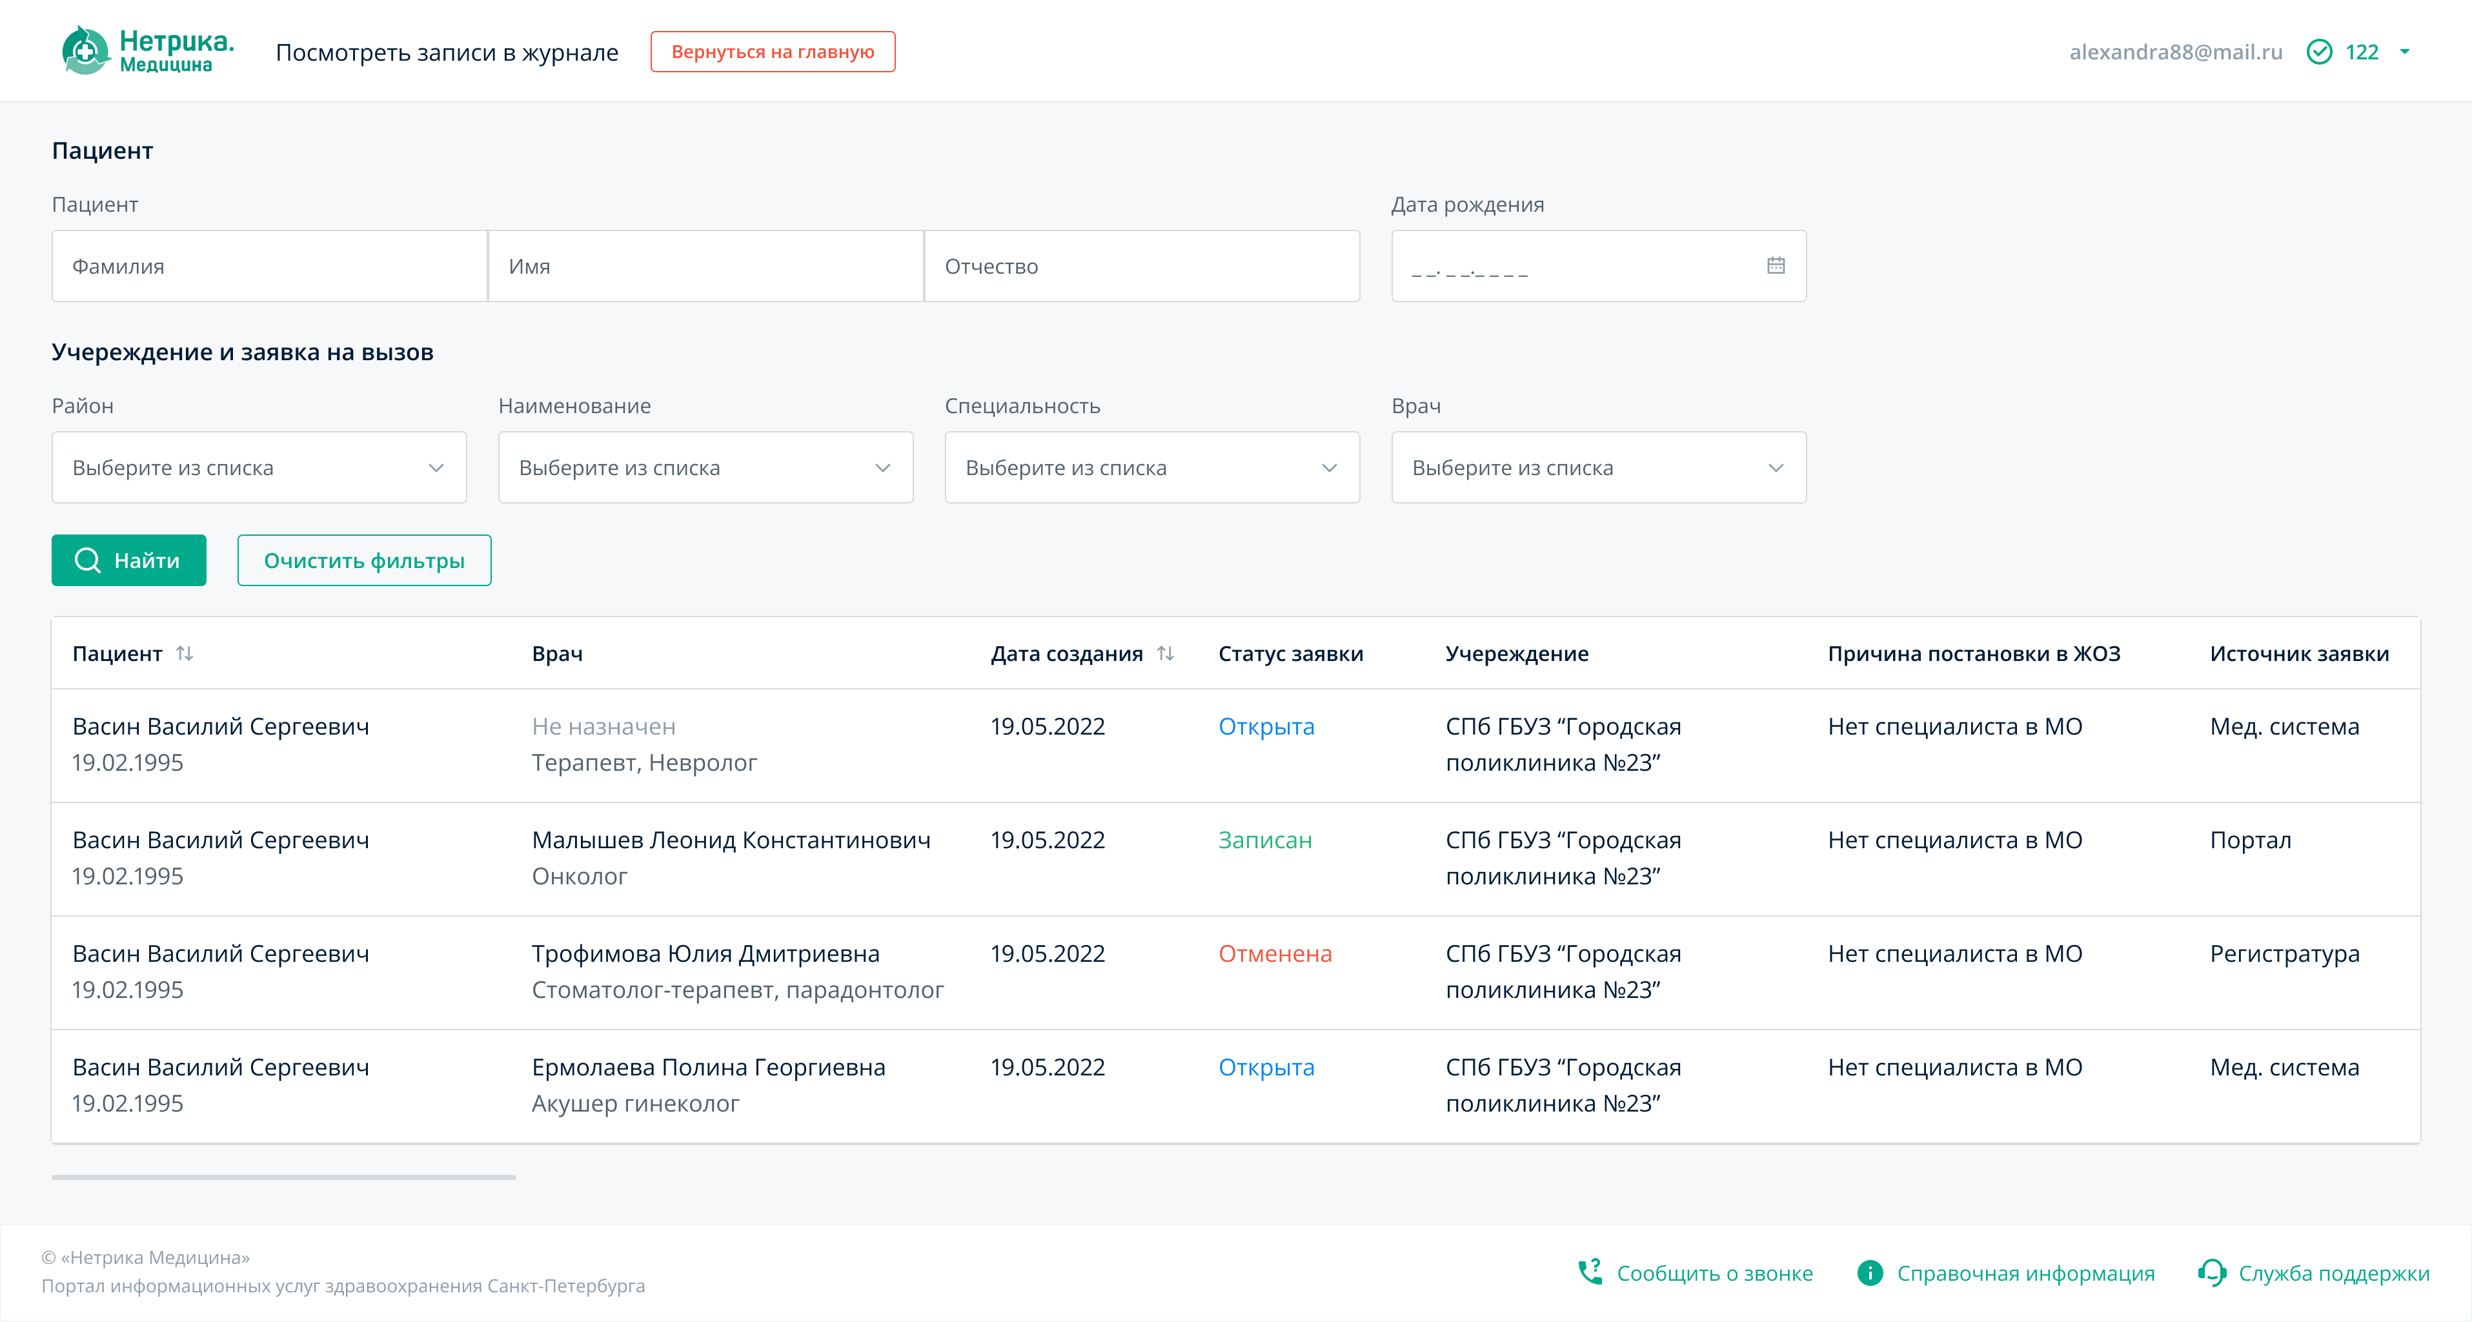Click the horizontal scrollbar under the table
2472x1322 pixels.
[284, 1177]
